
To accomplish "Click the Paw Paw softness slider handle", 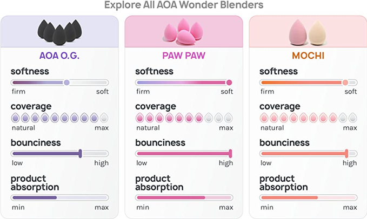I will [x=229, y=83].
